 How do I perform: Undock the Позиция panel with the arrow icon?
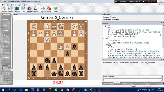(x=98, y=14)
